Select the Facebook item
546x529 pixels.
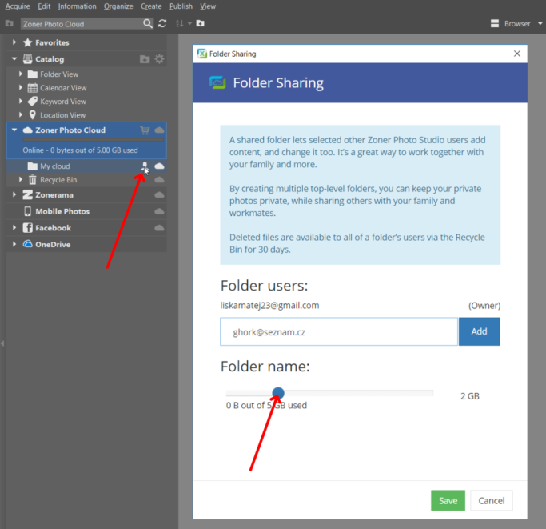coord(53,228)
